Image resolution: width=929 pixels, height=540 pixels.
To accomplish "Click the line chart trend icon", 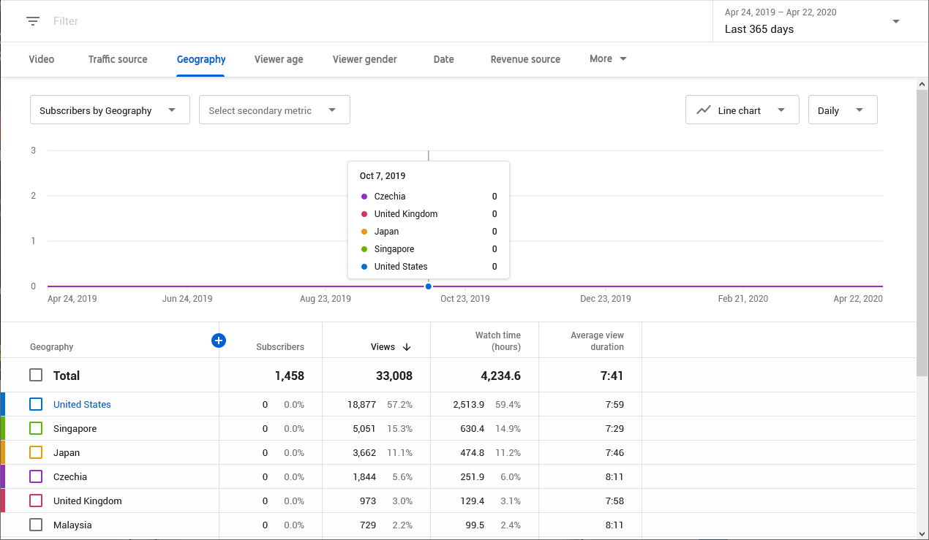I will click(x=704, y=110).
